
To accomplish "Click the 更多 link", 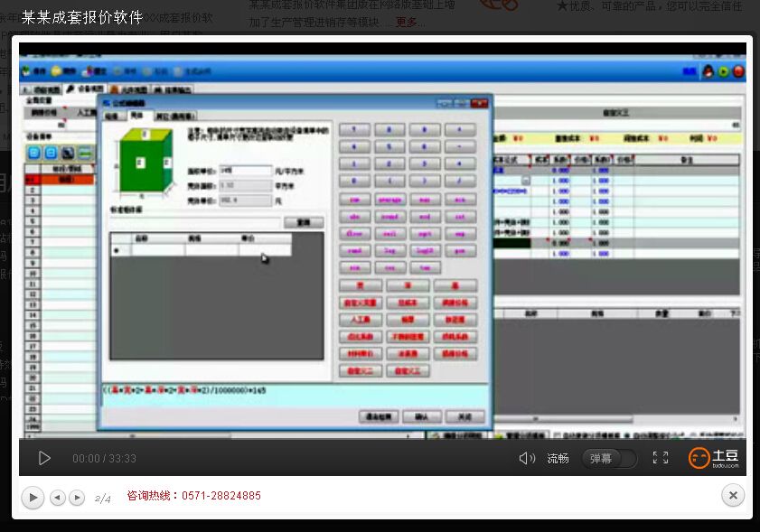I will tap(406, 22).
